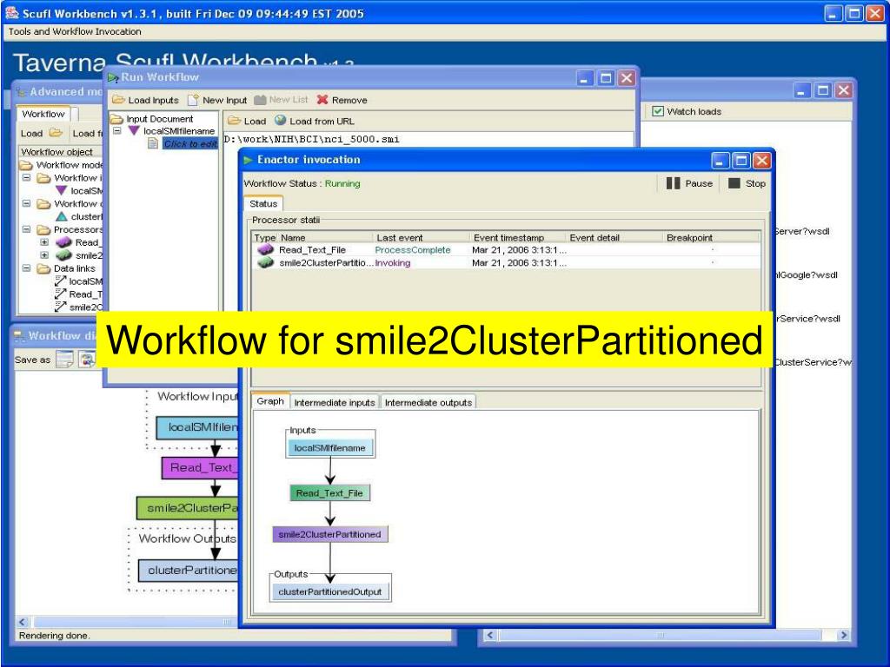Select the Status tab
The width and height of the screenshot is (890, 667).
pyautogui.click(x=263, y=203)
